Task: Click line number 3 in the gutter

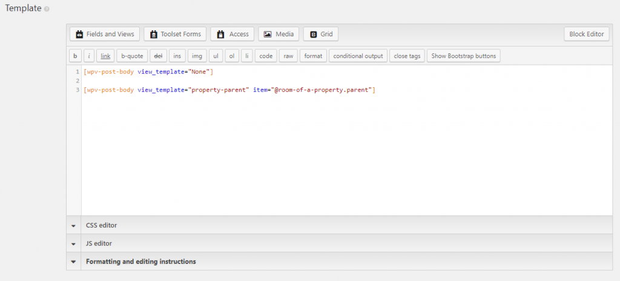Action: point(77,90)
